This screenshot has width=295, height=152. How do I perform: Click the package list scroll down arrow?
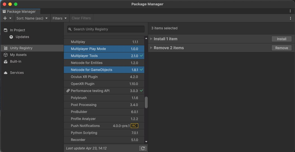(146, 142)
